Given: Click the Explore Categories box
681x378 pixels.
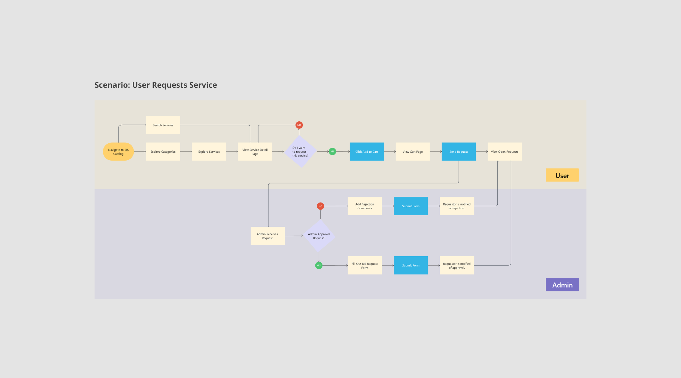Looking at the screenshot, I should pos(163,152).
